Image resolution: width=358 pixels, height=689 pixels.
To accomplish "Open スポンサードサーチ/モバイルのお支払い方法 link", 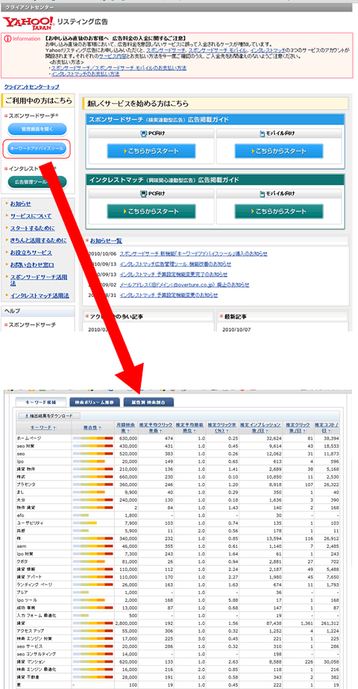I will pos(119,68).
